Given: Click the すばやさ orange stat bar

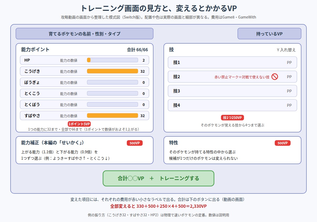Looking at the screenshot, I should click(x=113, y=115).
